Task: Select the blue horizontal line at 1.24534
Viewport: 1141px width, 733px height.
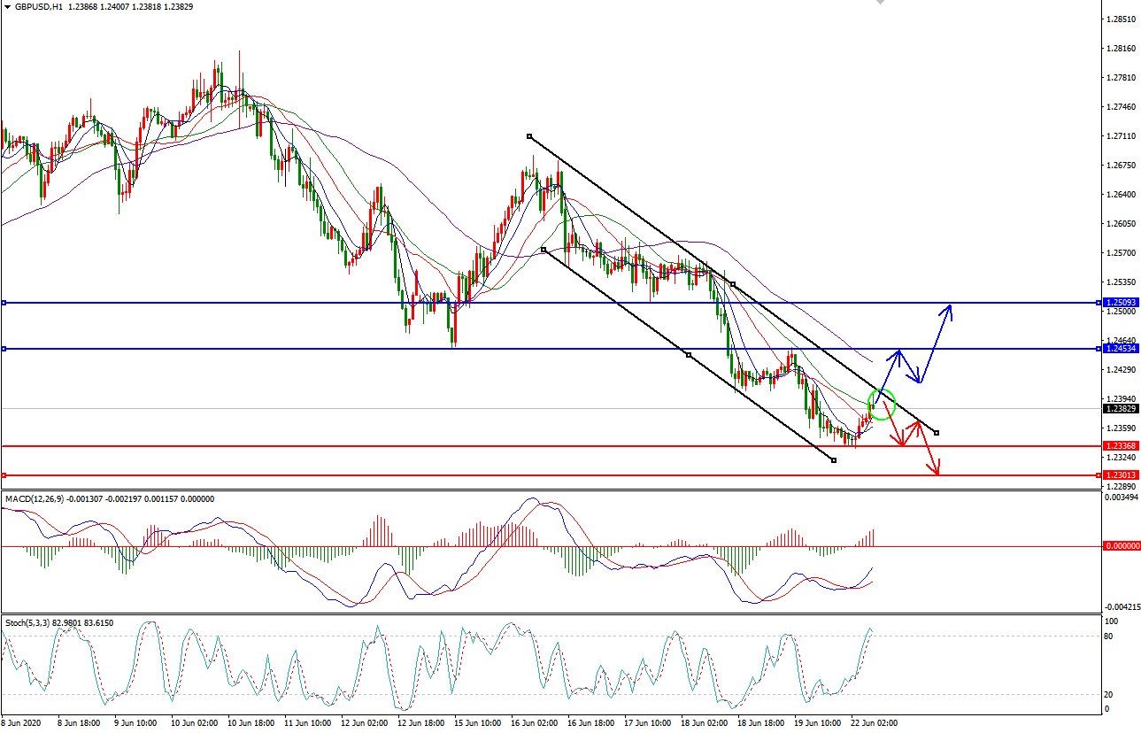Action: click(551, 349)
